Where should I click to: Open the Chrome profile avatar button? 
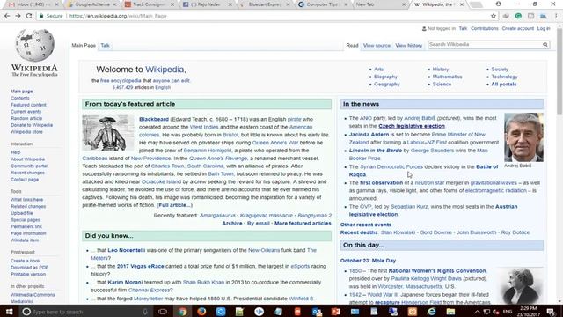(x=499, y=4)
